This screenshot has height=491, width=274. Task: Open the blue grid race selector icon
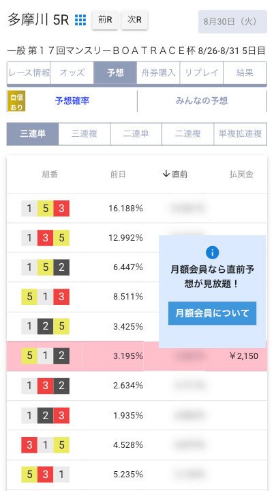[x=80, y=20]
